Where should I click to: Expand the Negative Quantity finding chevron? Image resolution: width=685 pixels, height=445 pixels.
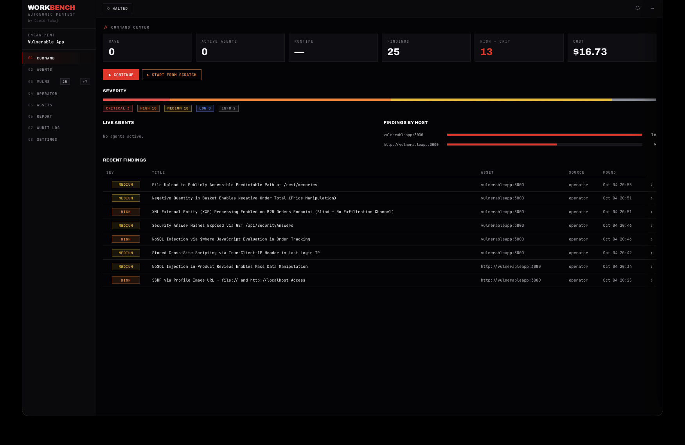[651, 198]
